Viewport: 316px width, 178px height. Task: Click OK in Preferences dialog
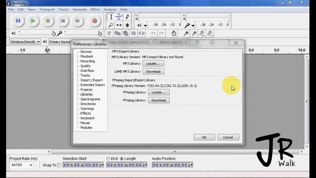(204, 137)
